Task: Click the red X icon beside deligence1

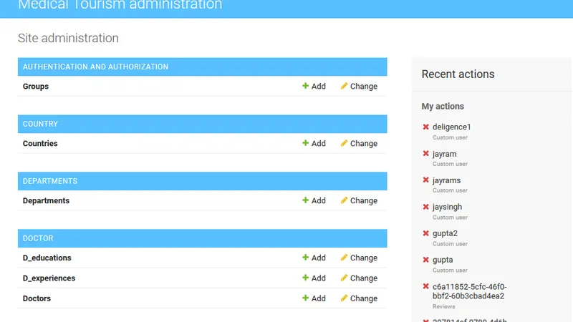Action: pos(425,127)
